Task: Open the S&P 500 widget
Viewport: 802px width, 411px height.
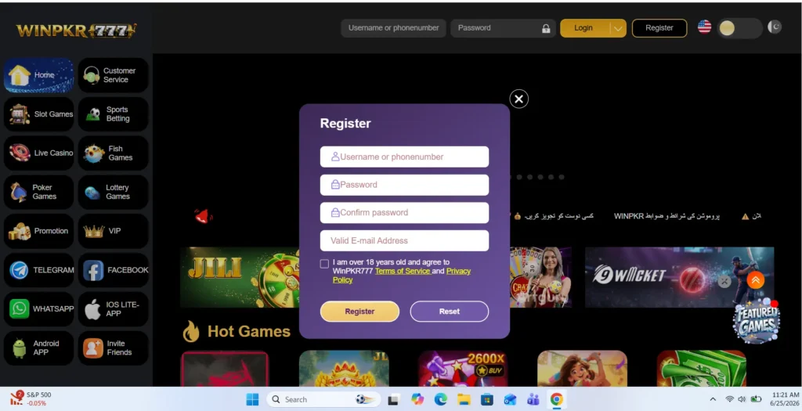Action: pyautogui.click(x=31, y=398)
